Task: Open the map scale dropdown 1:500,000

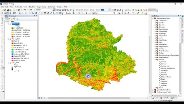Action: pos(51,10)
